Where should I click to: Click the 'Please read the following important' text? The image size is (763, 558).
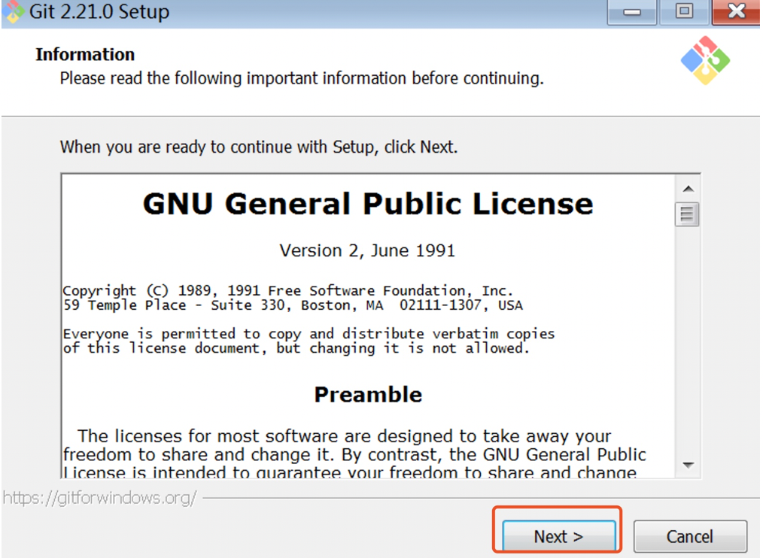(x=302, y=78)
